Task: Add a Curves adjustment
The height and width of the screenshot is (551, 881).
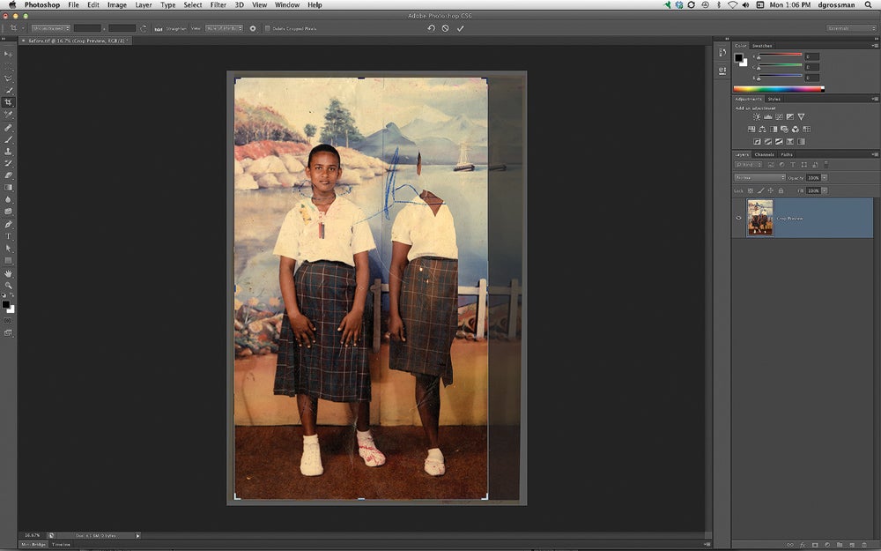Action: 779,117
